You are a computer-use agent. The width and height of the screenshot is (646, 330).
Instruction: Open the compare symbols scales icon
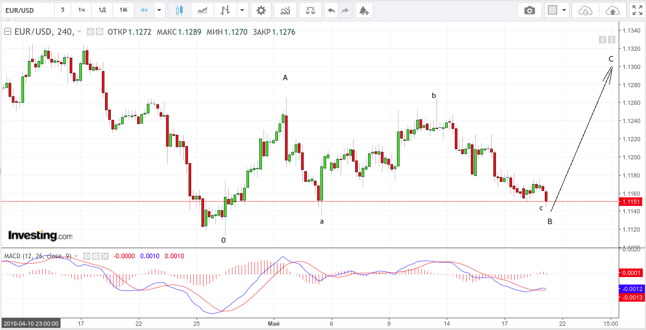(311, 10)
